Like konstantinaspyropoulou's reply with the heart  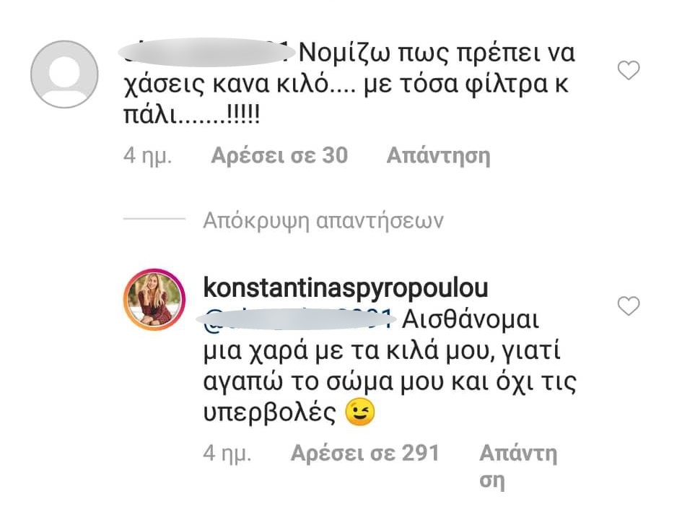(x=629, y=306)
